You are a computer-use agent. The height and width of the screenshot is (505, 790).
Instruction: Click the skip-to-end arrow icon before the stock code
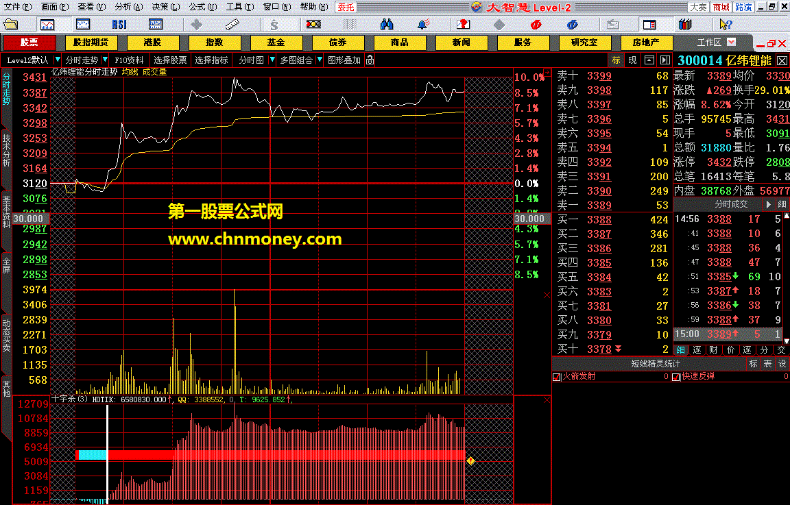pyautogui.click(x=665, y=60)
